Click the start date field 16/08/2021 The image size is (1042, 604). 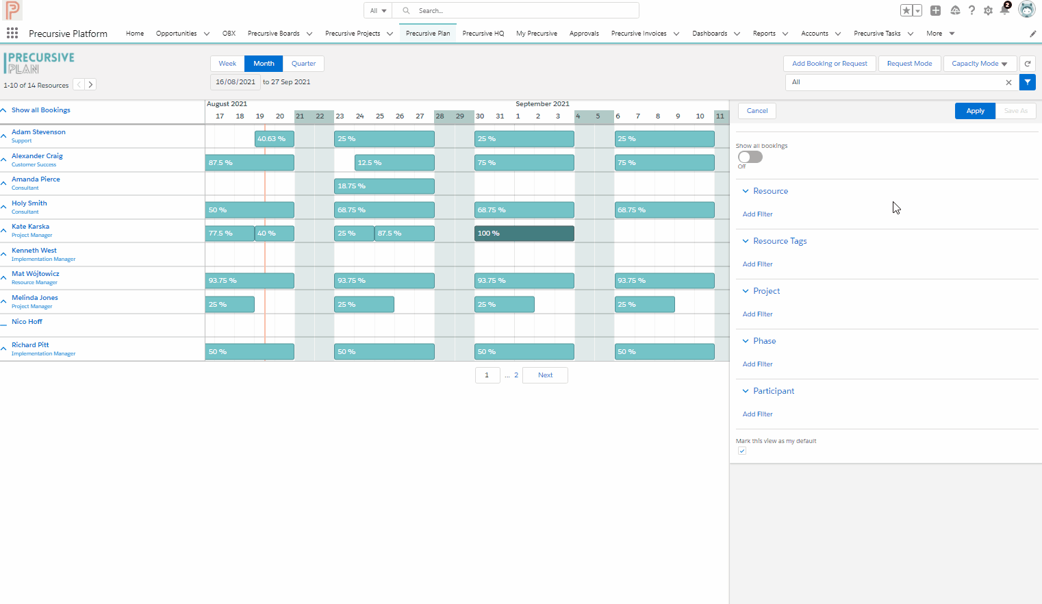tap(236, 82)
